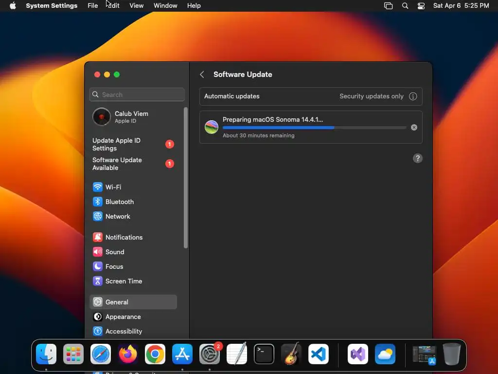Image resolution: width=498 pixels, height=374 pixels.
Task: Click the update progress bar
Action: point(315,128)
